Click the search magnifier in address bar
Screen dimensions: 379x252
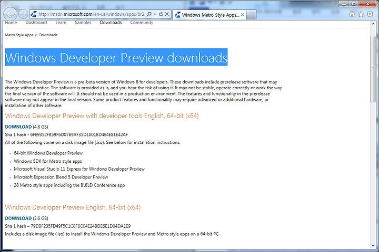pos(149,14)
